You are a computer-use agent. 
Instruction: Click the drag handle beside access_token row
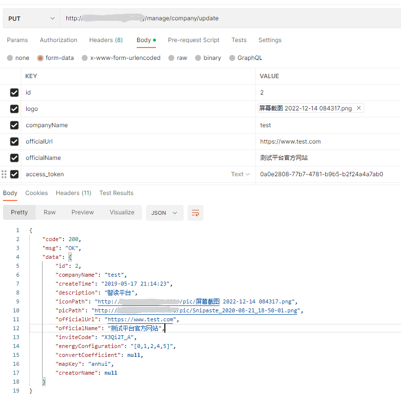[x=4, y=174]
